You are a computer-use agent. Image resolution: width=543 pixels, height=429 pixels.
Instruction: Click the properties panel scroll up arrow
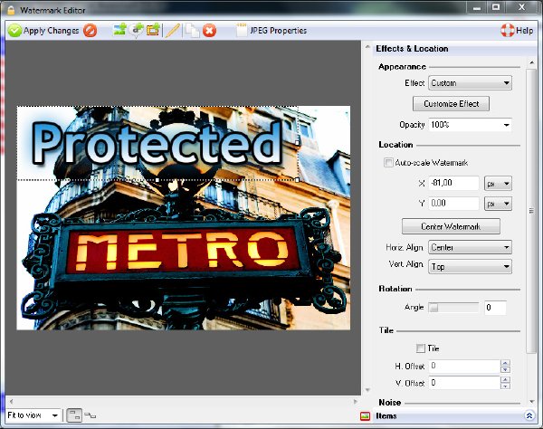(531, 62)
